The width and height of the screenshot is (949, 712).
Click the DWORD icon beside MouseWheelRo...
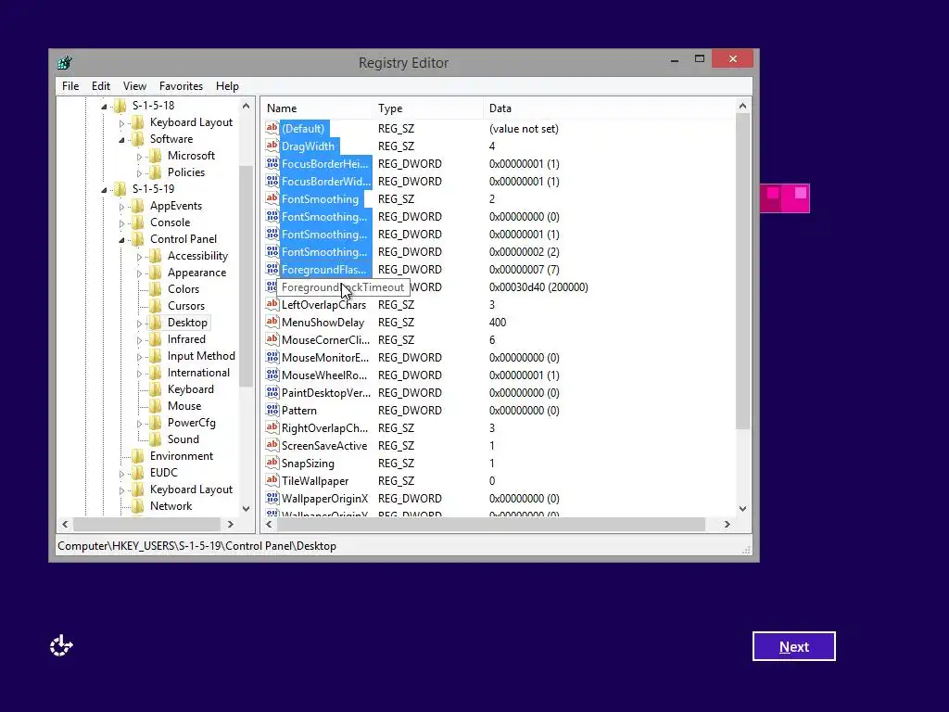pyautogui.click(x=272, y=375)
